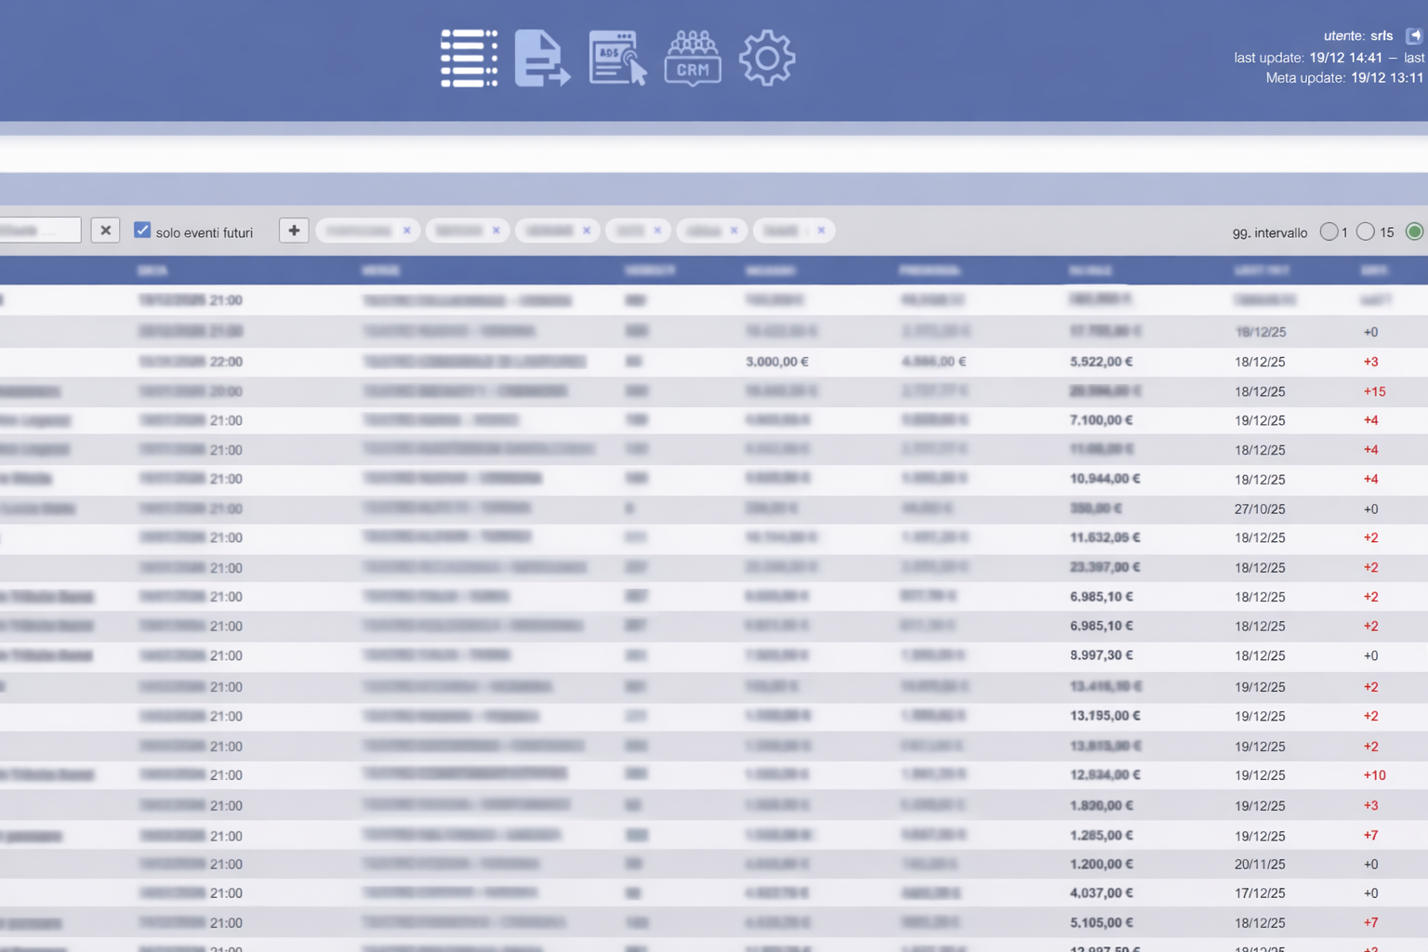Viewport: 1428px width, 952px height.
Task: Remove the leftmost filter tag via its x
Action: pos(406,231)
